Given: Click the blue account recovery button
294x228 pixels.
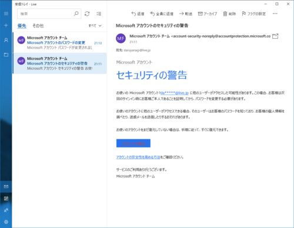Looking at the screenshot, I should (133, 143).
